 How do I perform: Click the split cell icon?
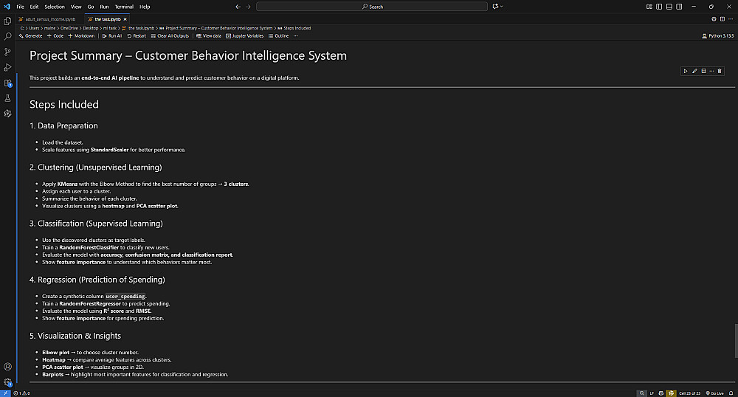coord(703,71)
